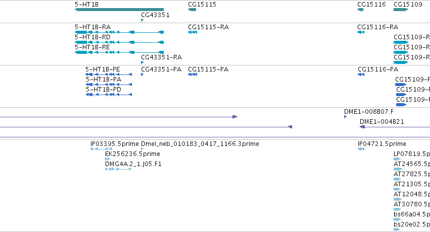
Task: Click the 5-HT1B-PA label text
Action: click(104, 80)
